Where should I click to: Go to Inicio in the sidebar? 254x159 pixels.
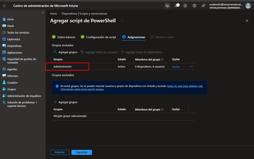[x=10, y=19]
